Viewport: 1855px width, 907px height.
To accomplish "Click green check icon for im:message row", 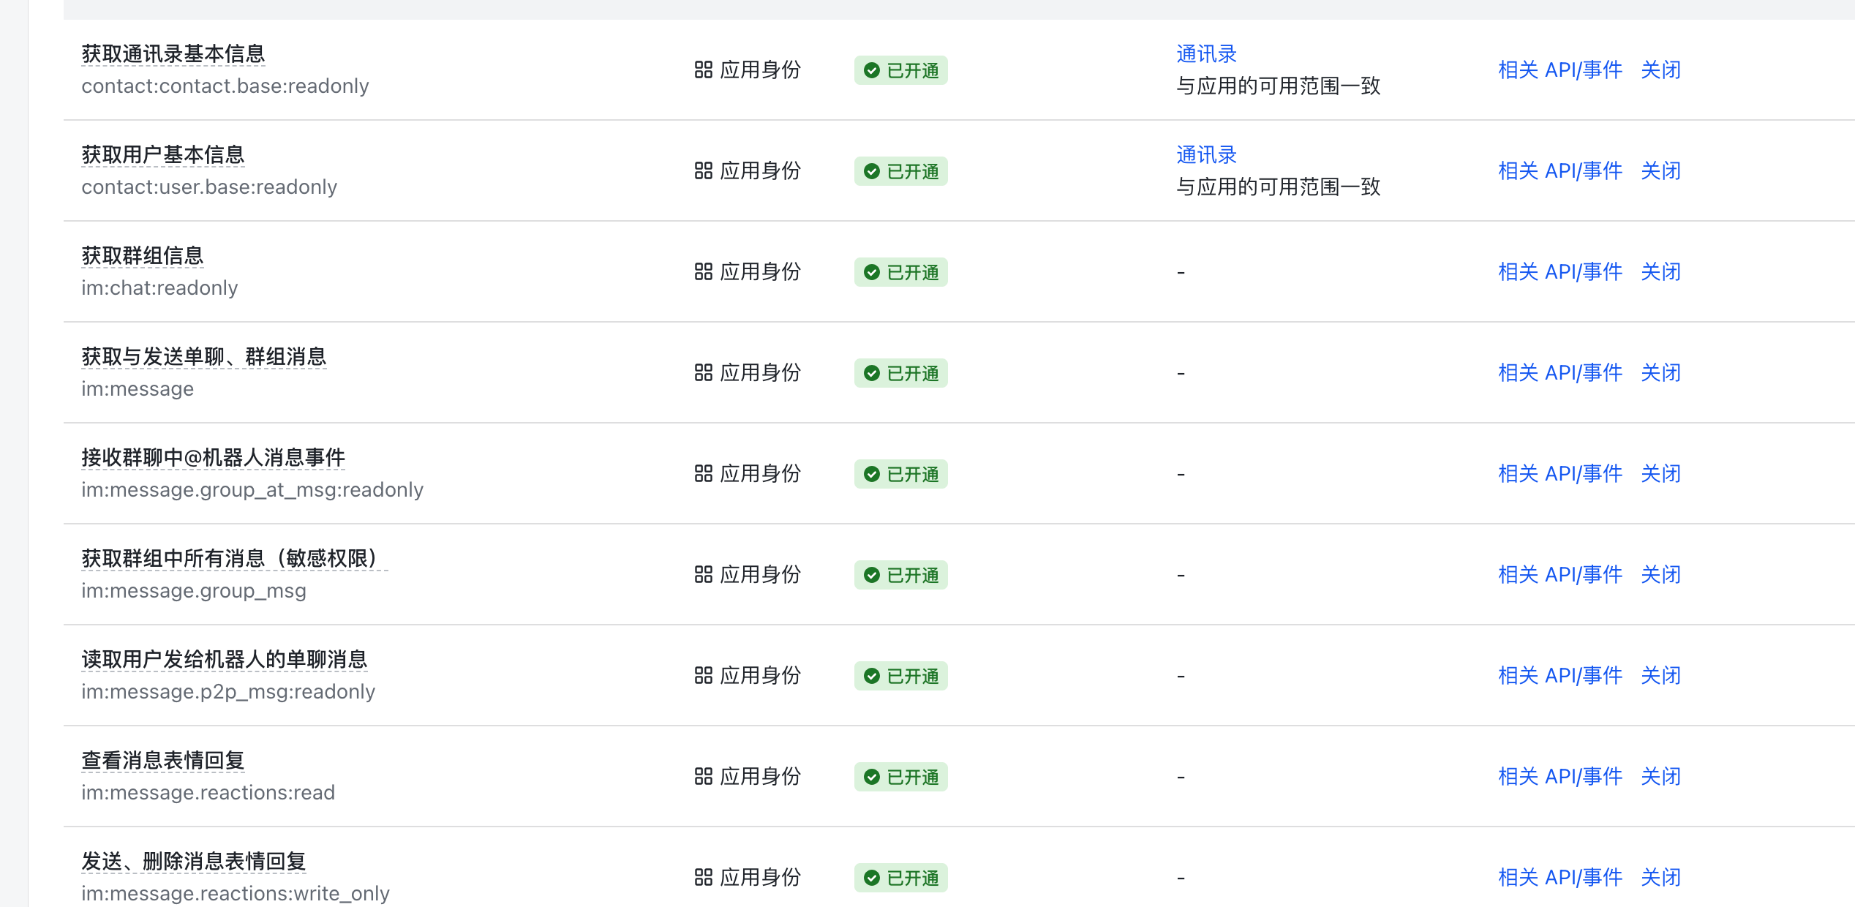I will pyautogui.click(x=871, y=373).
